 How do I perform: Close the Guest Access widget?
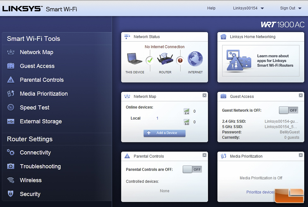pos(300,95)
